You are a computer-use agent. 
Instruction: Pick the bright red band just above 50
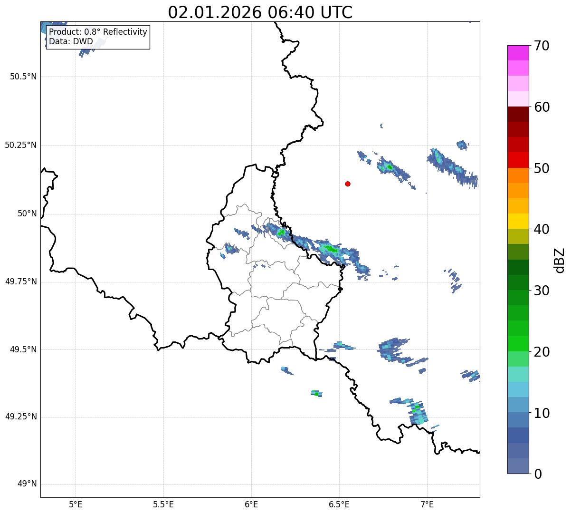tap(518, 160)
